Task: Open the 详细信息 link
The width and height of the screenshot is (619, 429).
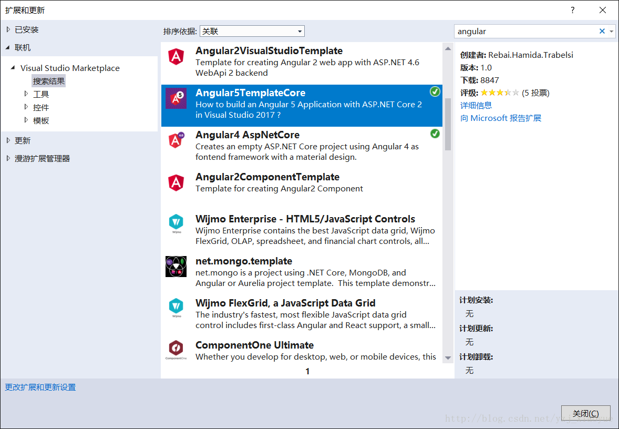Action: click(476, 105)
